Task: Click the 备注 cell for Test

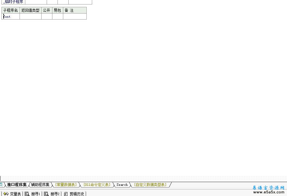Action: [x=75, y=17]
